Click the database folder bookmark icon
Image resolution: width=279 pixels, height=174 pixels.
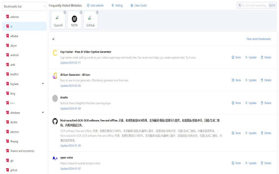[7, 112]
